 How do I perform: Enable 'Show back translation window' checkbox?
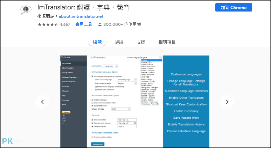[92, 103]
